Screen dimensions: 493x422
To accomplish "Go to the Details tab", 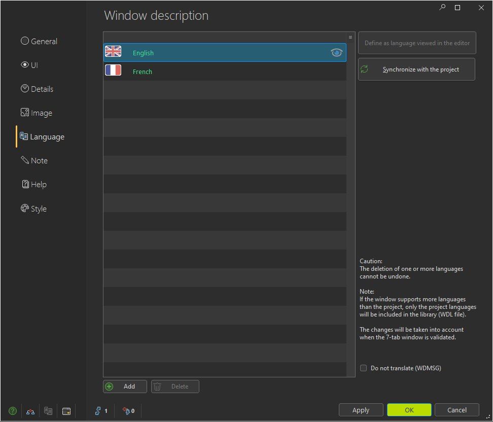I will (37, 89).
